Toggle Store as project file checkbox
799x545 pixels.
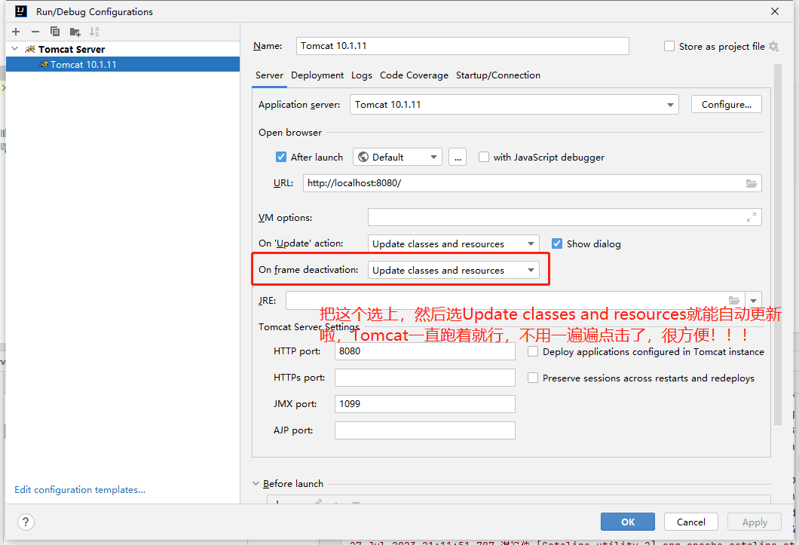[x=669, y=47]
